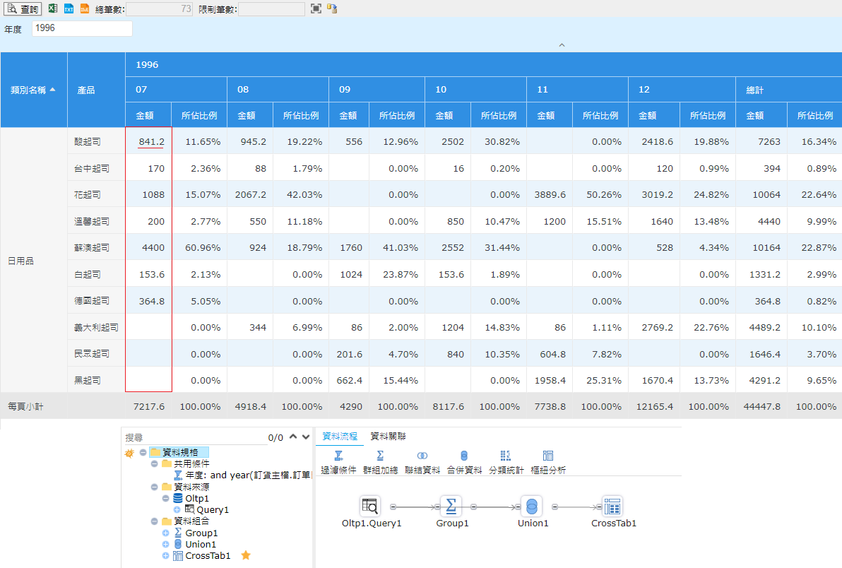Add a 分類統計 classification step
The height and width of the screenshot is (568, 842).
(506, 462)
